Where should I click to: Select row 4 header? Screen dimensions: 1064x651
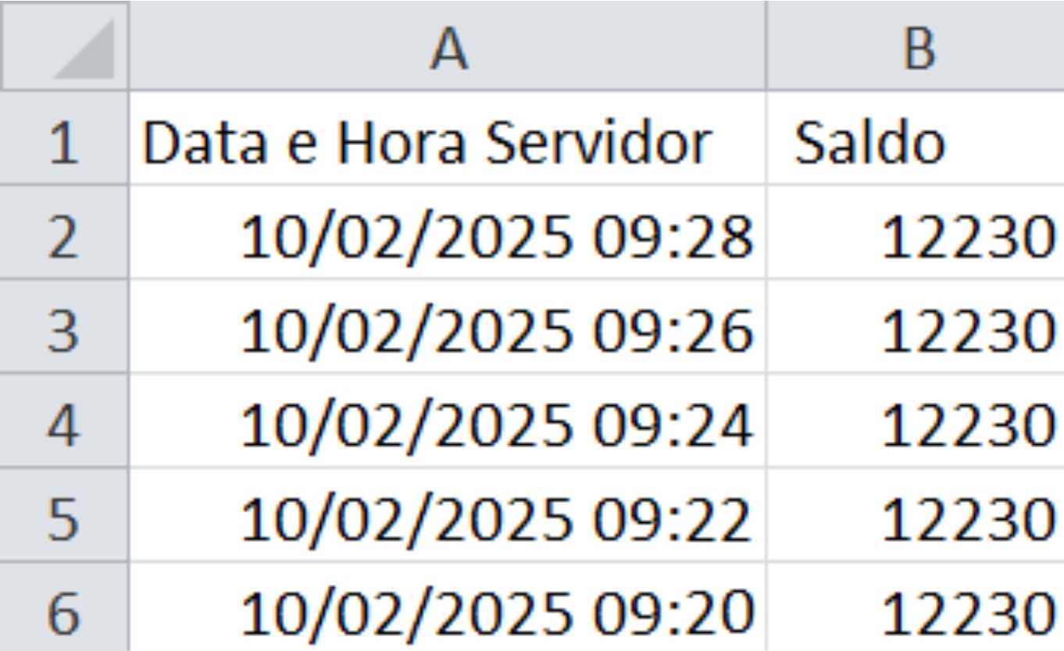[64, 421]
